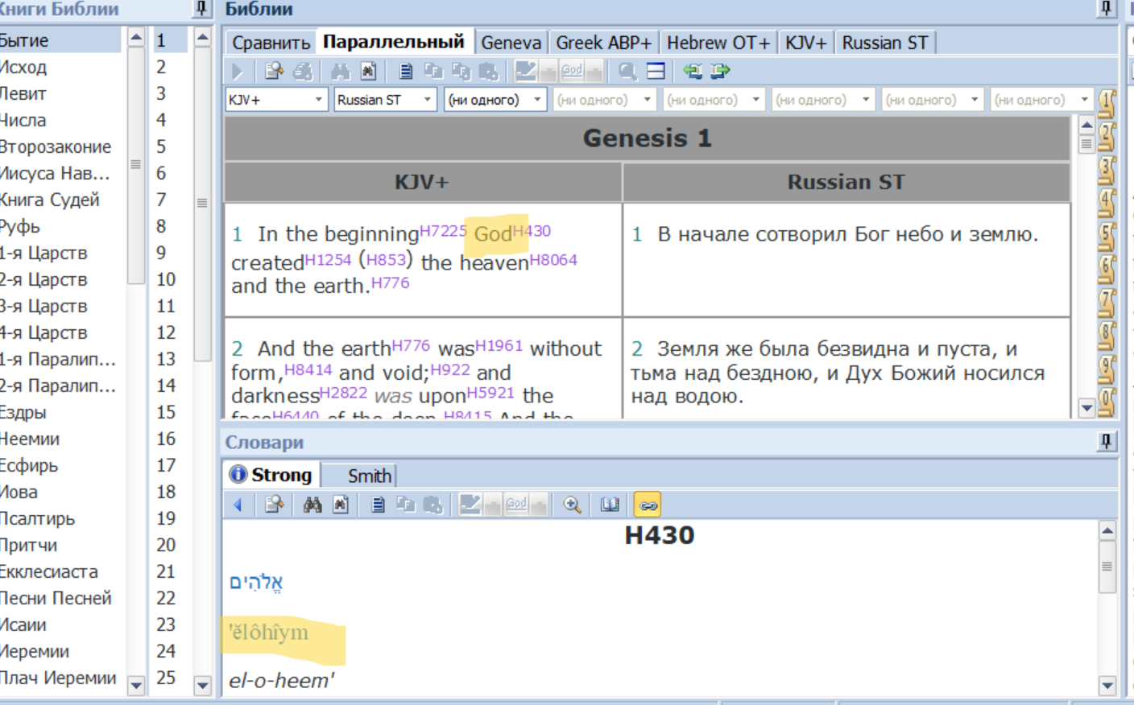Click scroll bookmark number 7

(x=1107, y=303)
